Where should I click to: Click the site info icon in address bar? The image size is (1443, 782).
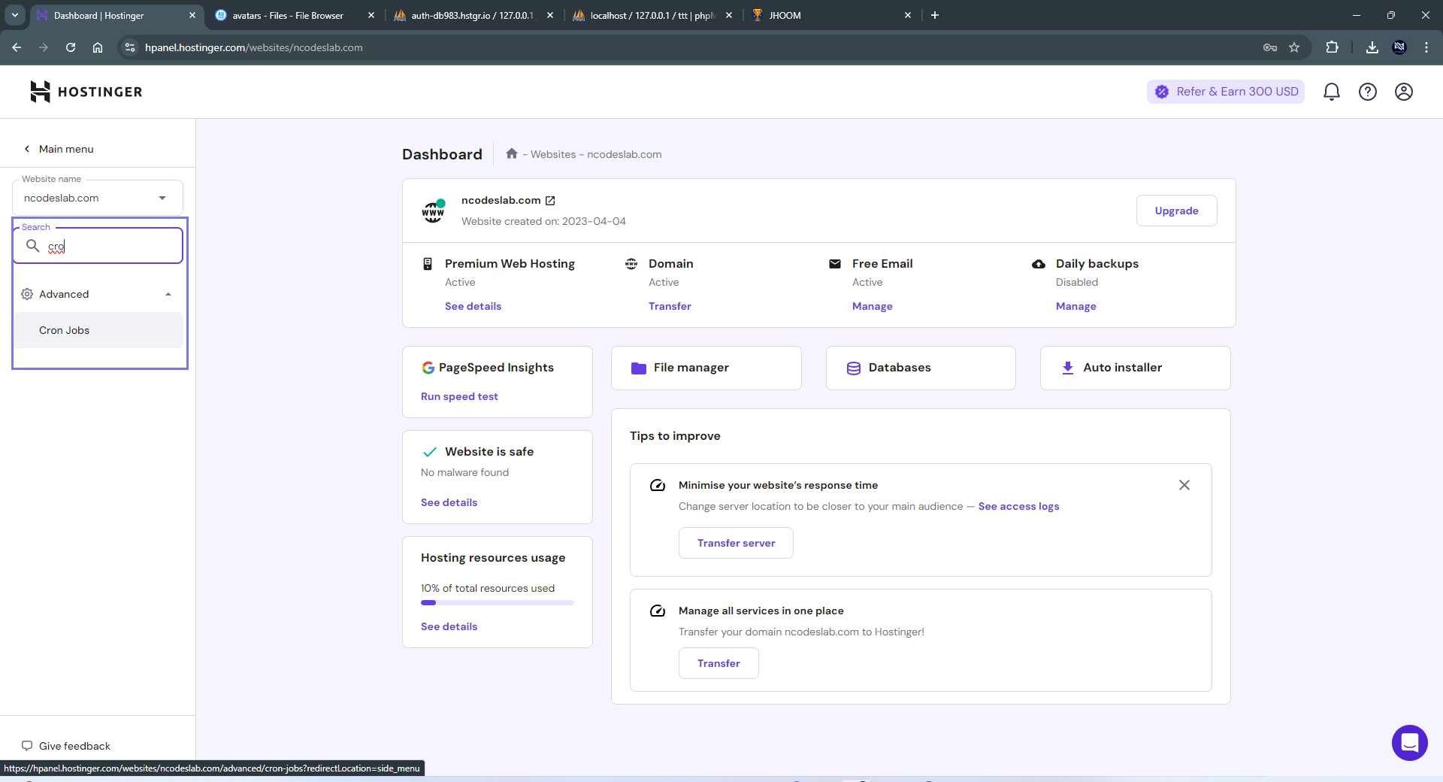pyautogui.click(x=130, y=47)
